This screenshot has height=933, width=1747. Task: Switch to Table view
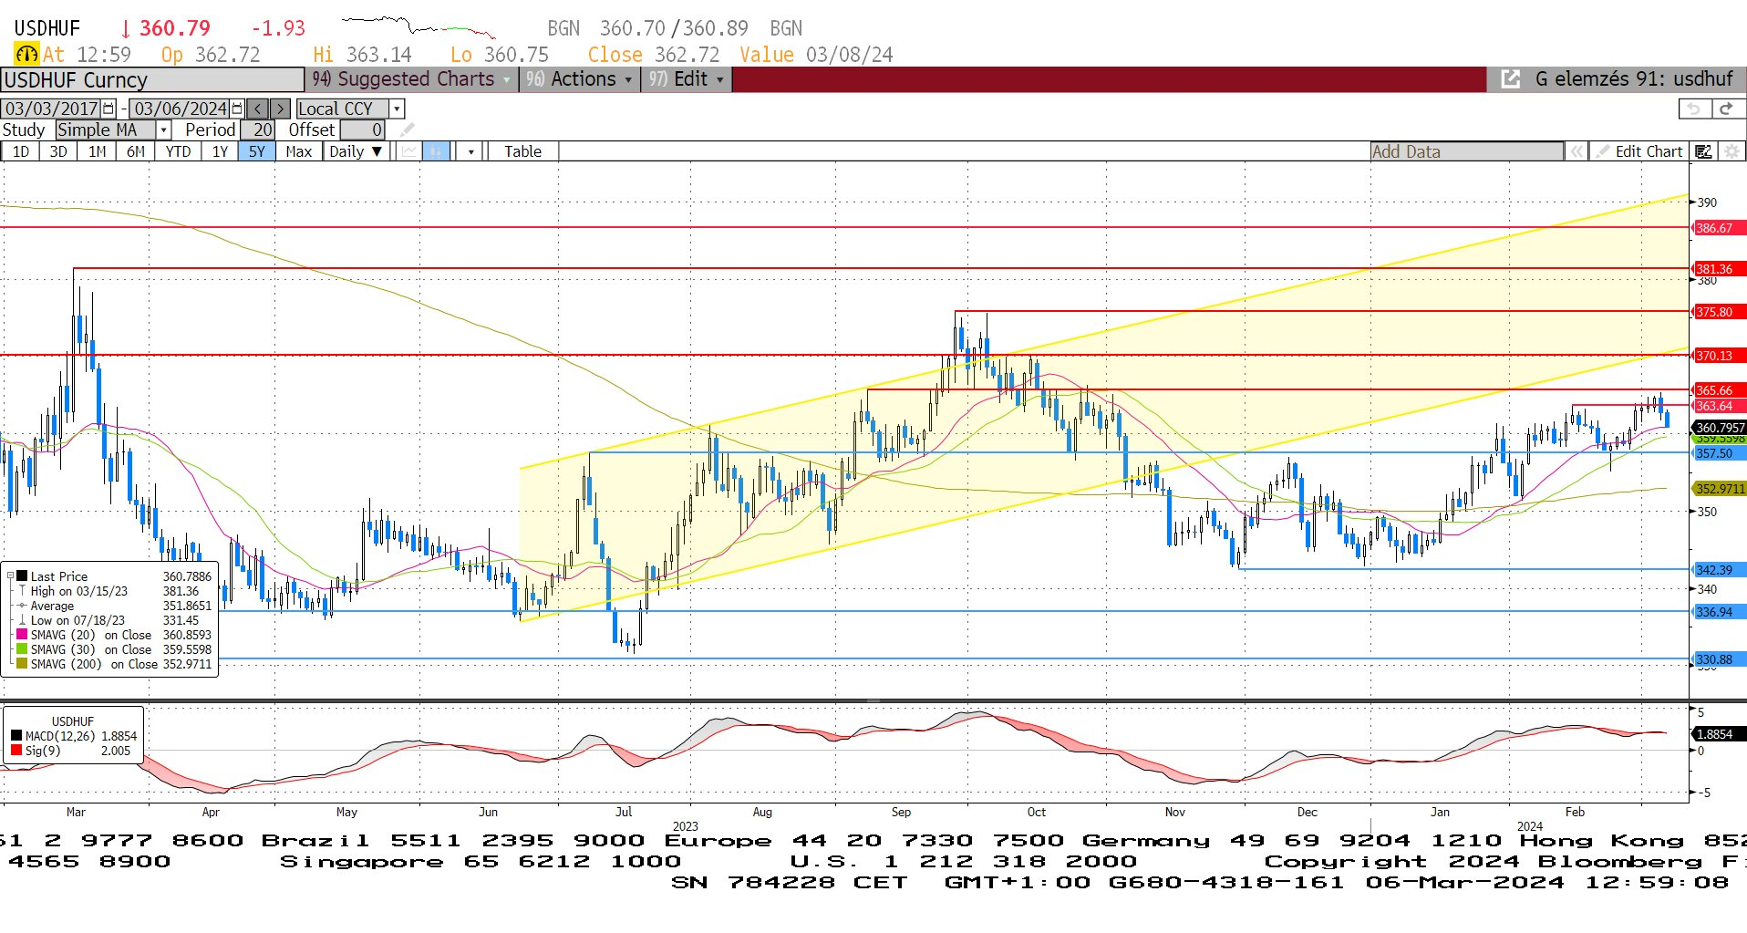coord(522,151)
